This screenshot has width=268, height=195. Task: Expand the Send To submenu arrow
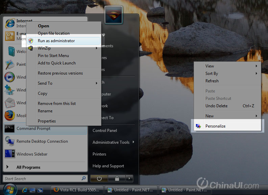tap(97, 83)
